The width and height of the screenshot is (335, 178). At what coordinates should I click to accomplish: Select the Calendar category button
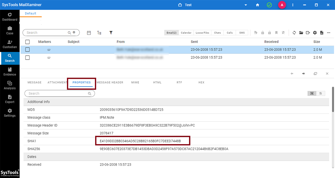(186, 33)
